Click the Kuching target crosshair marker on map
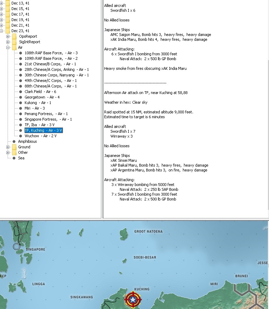Image resolution: width=269 pixels, height=309 pixels. [133, 300]
